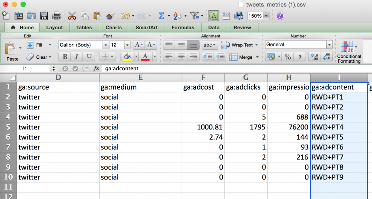
Task: Toggle Align Text Left
Action: coord(169,57)
